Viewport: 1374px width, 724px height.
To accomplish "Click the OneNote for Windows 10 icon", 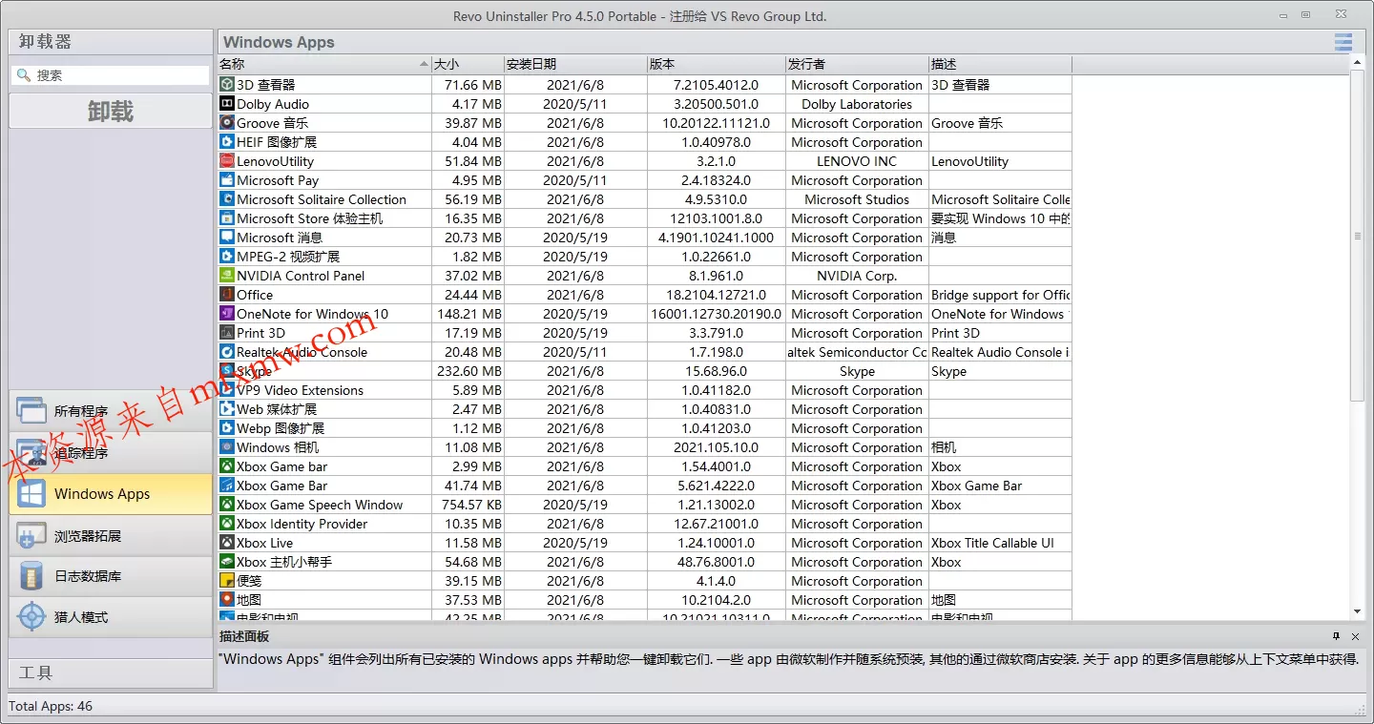I will (227, 314).
